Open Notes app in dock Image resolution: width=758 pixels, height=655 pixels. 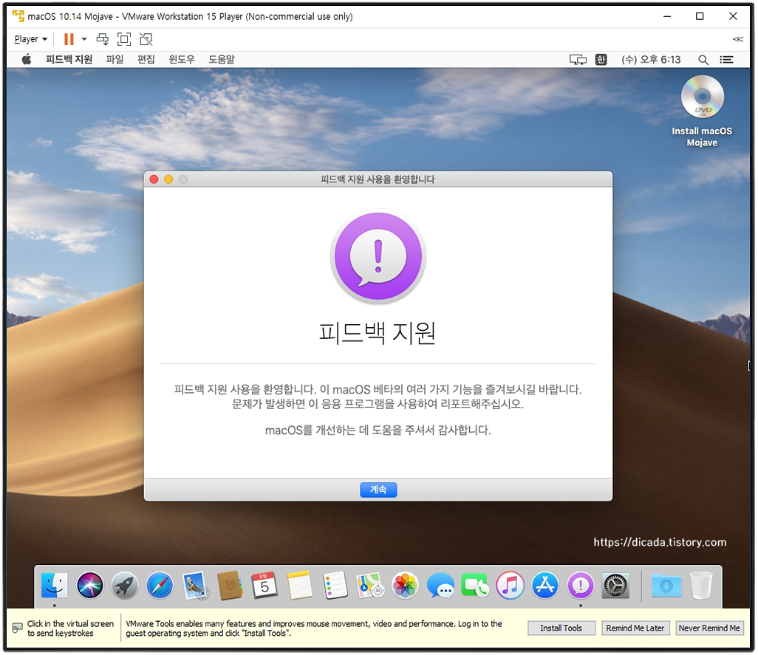(x=300, y=586)
